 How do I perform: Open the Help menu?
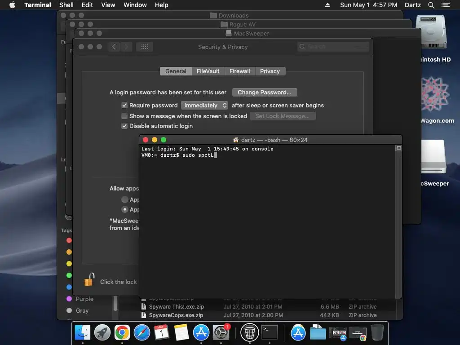point(162,5)
